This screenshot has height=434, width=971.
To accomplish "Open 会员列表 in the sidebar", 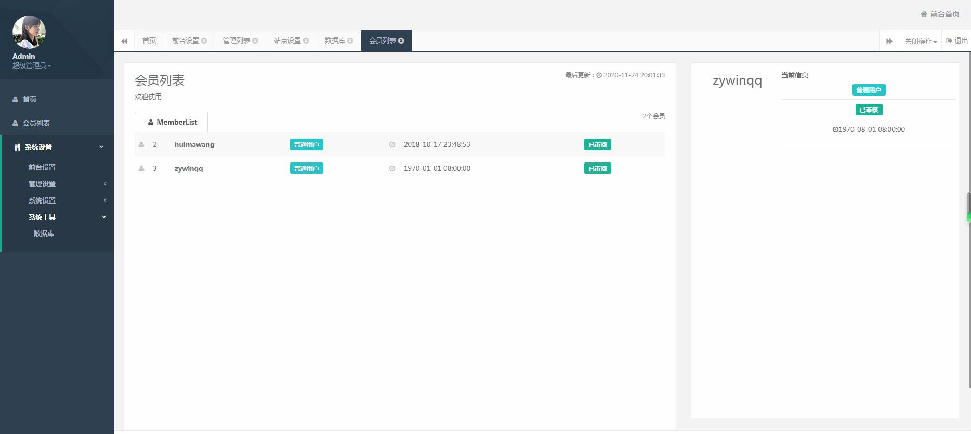I will pos(36,123).
